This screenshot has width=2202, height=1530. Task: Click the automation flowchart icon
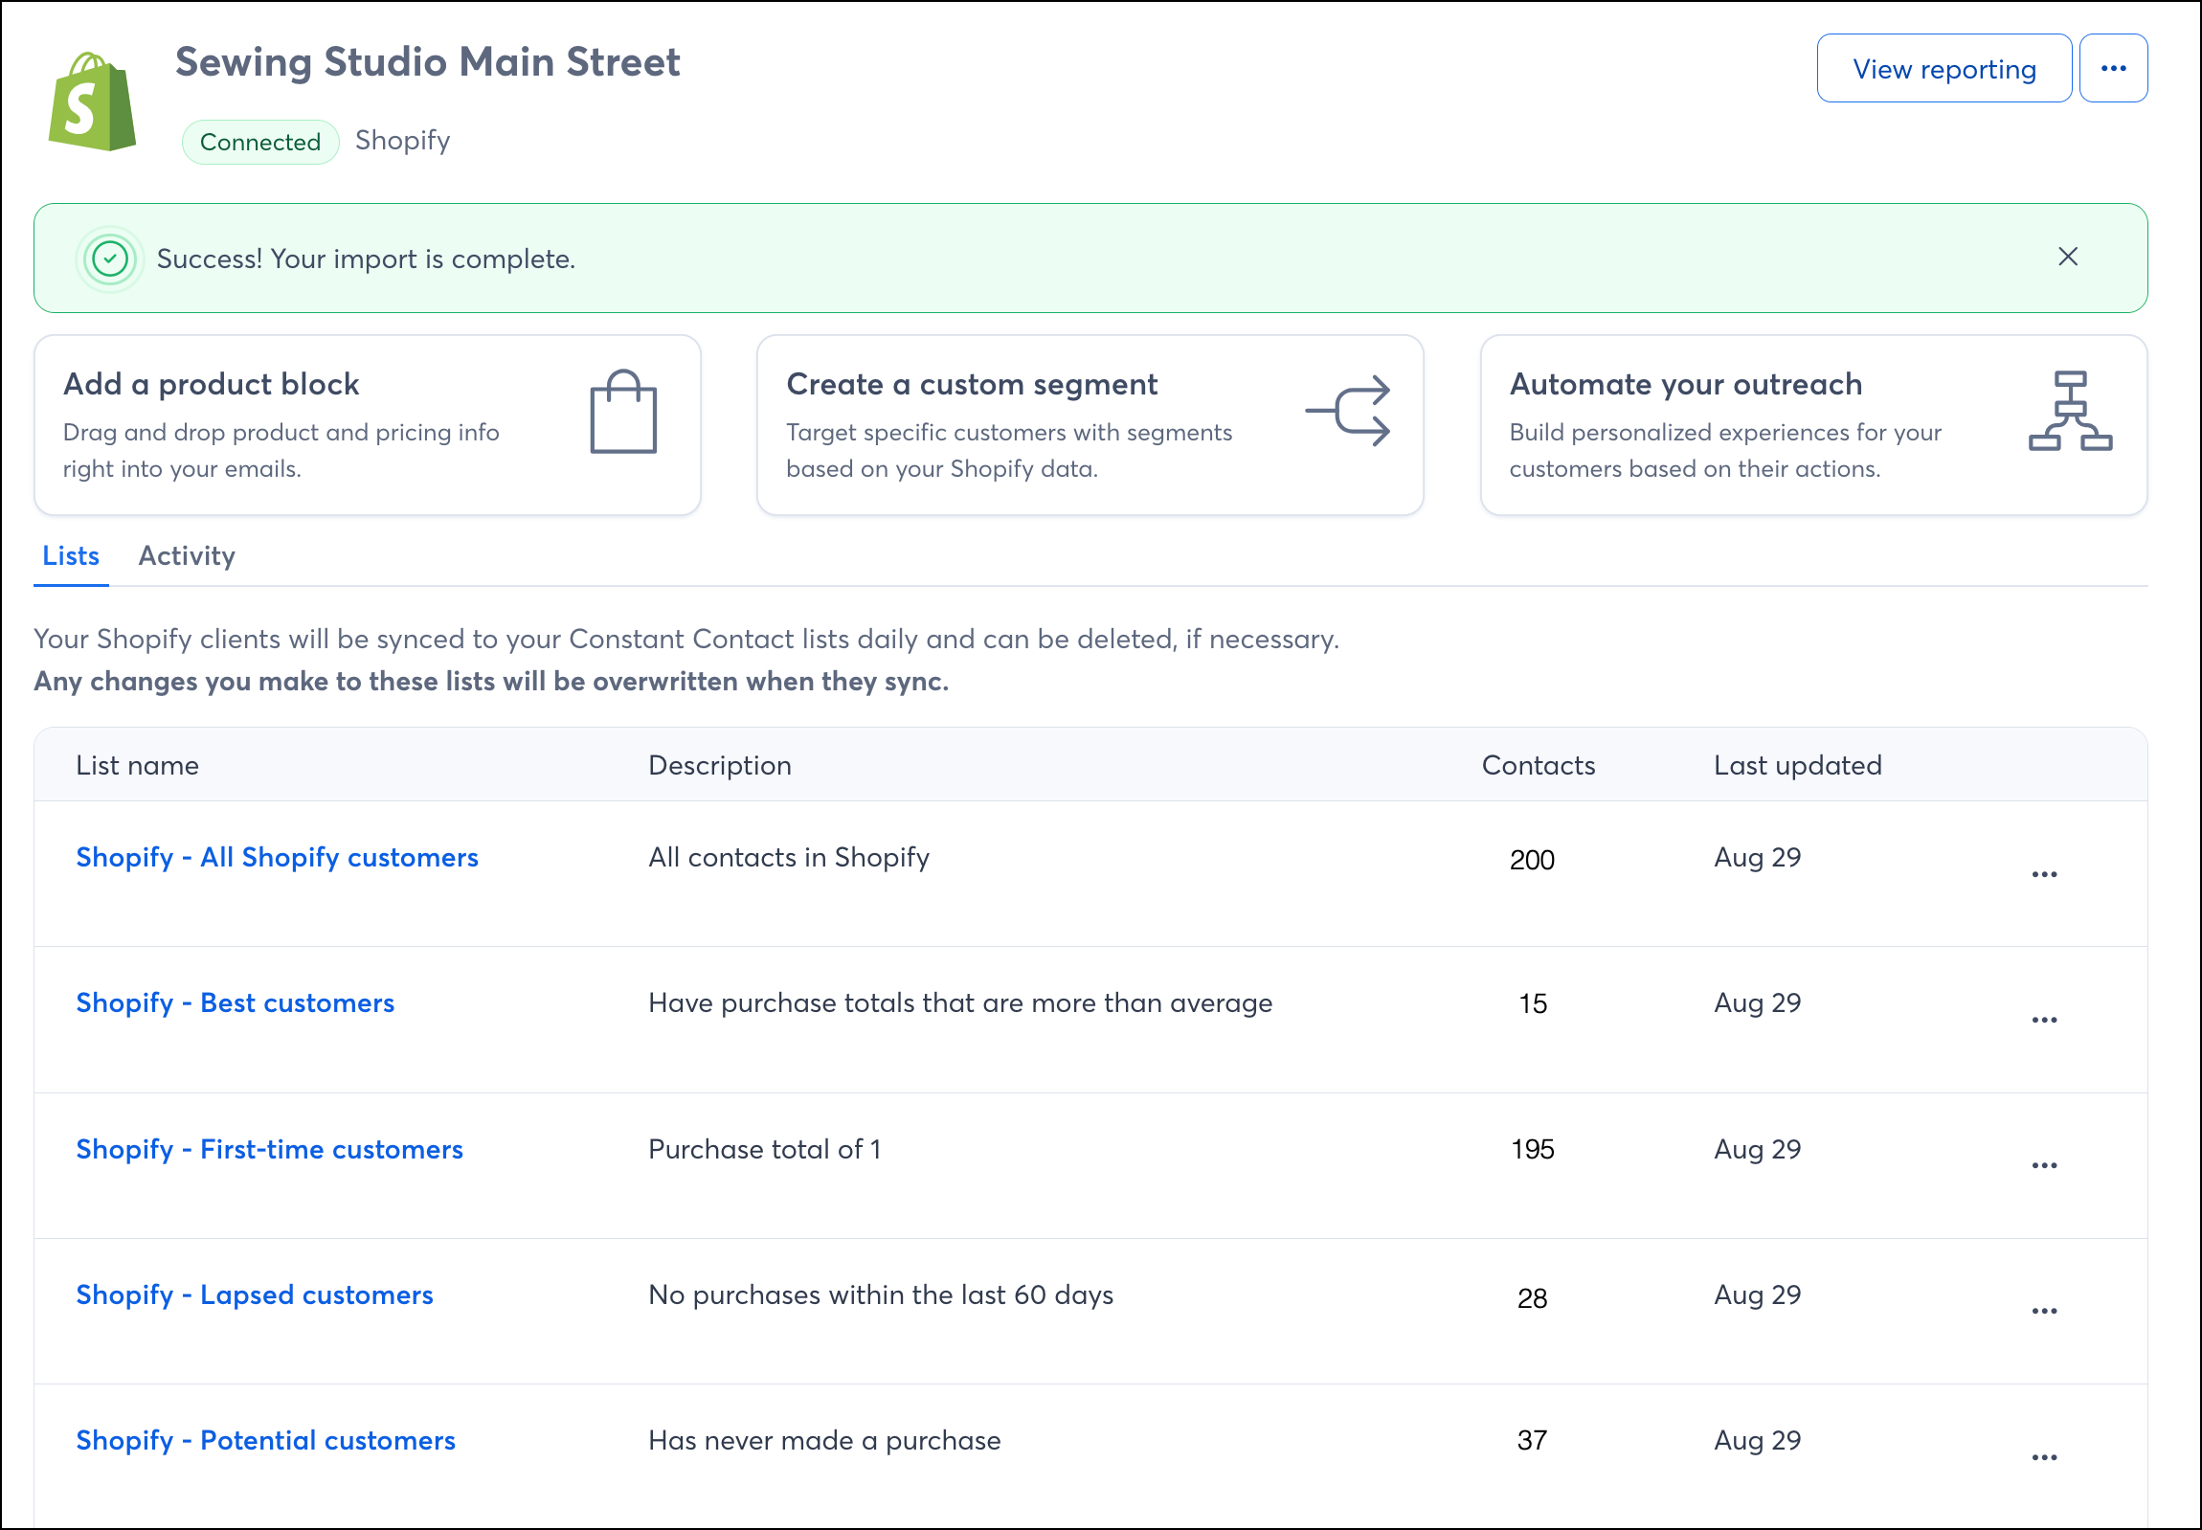point(2070,411)
